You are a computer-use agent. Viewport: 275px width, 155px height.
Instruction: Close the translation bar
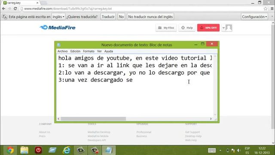pos(272,16)
